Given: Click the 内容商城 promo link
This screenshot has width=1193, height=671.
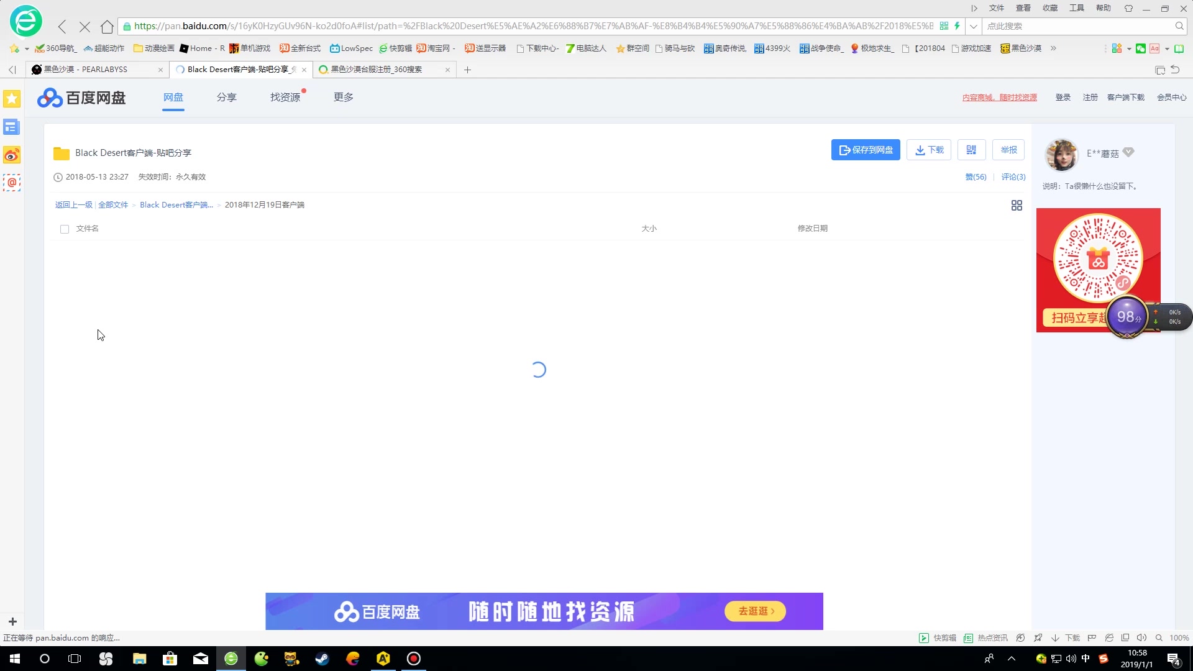Looking at the screenshot, I should click(x=1000, y=98).
